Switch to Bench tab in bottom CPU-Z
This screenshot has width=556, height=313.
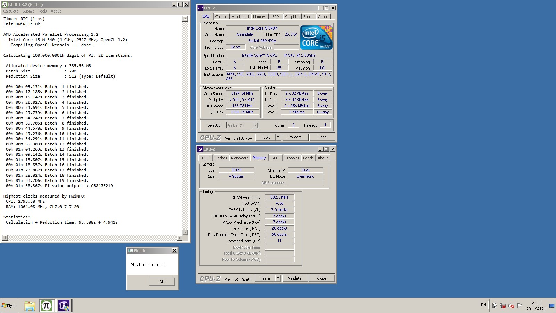pyautogui.click(x=308, y=158)
